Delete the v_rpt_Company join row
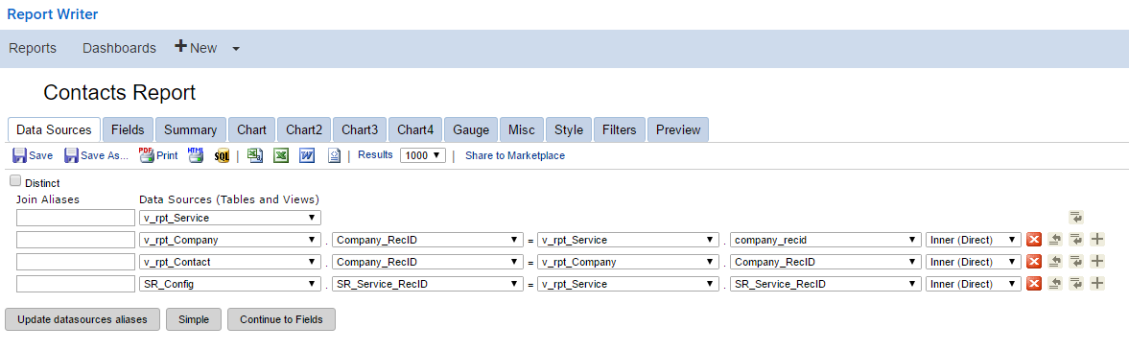The image size is (1129, 350). pos(1034,240)
